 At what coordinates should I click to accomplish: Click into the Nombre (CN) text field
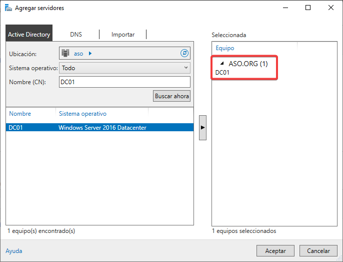124,82
